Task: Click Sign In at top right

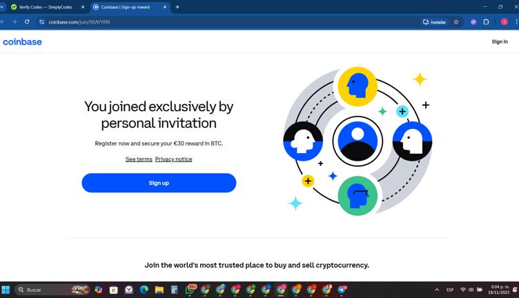Action: 500,41
